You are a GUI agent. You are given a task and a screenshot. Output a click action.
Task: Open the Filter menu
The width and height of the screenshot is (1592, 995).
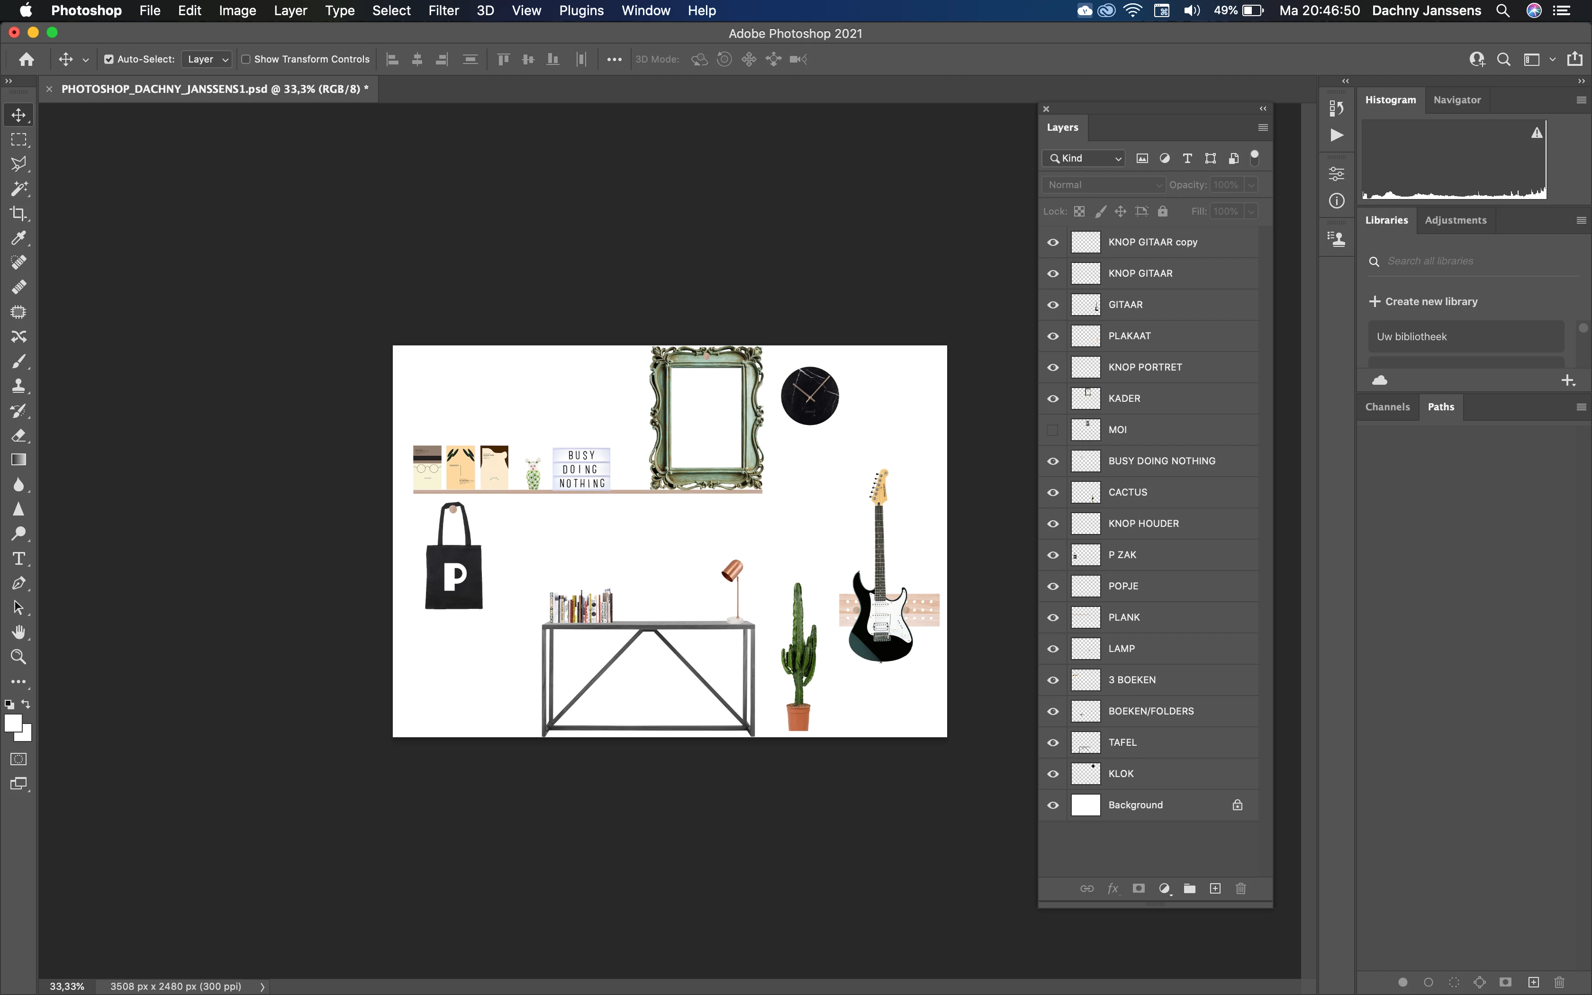[443, 10]
